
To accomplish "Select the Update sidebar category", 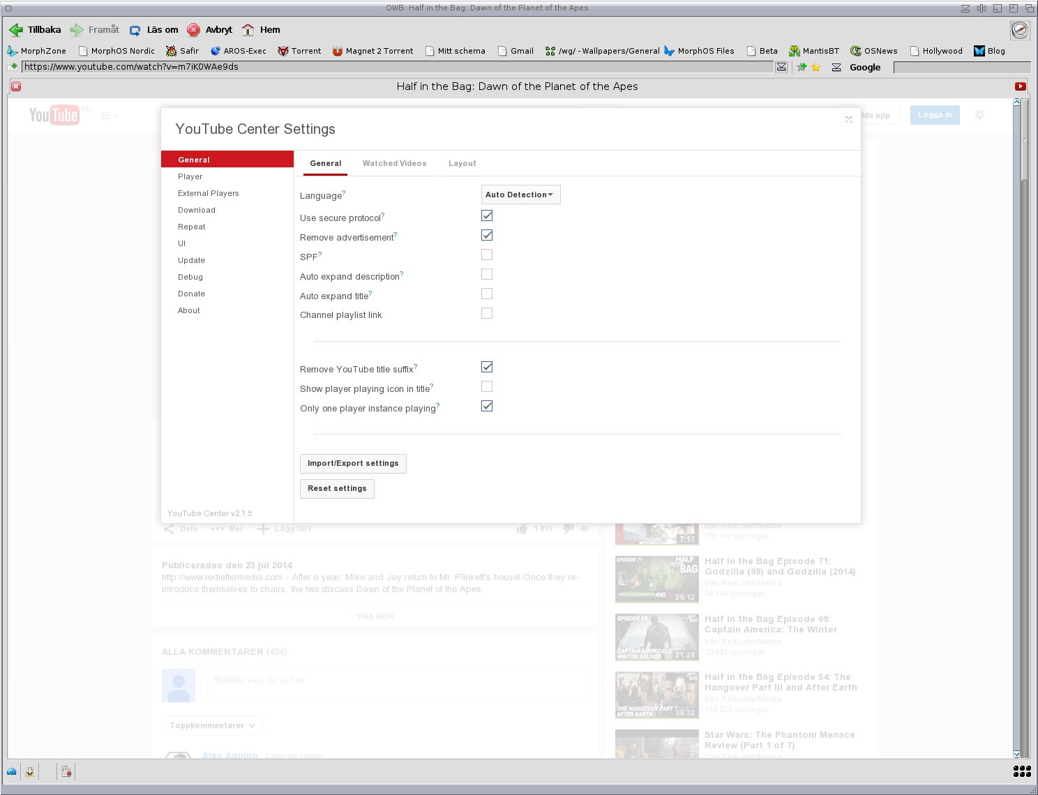I will pyautogui.click(x=227, y=260).
